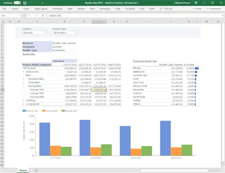Expand the Road Bikes row
The image size is (225, 173).
[x=24, y=83]
